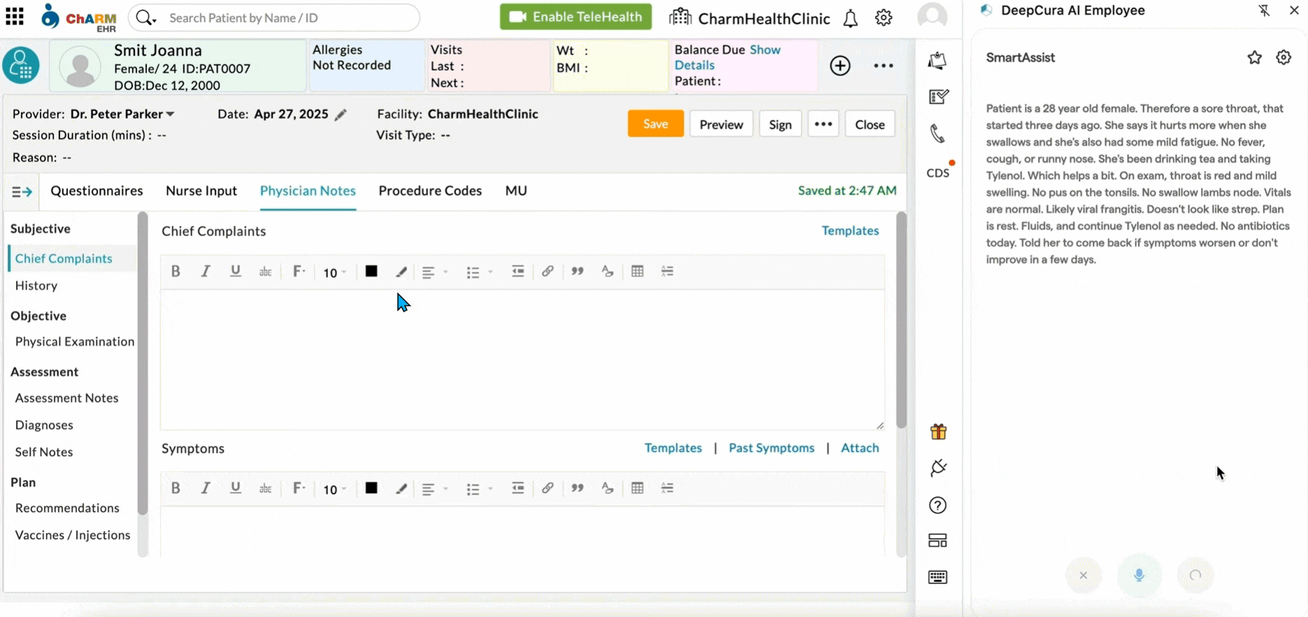Open the apps grid menu
This screenshot has height=617, width=1308.
[15, 17]
